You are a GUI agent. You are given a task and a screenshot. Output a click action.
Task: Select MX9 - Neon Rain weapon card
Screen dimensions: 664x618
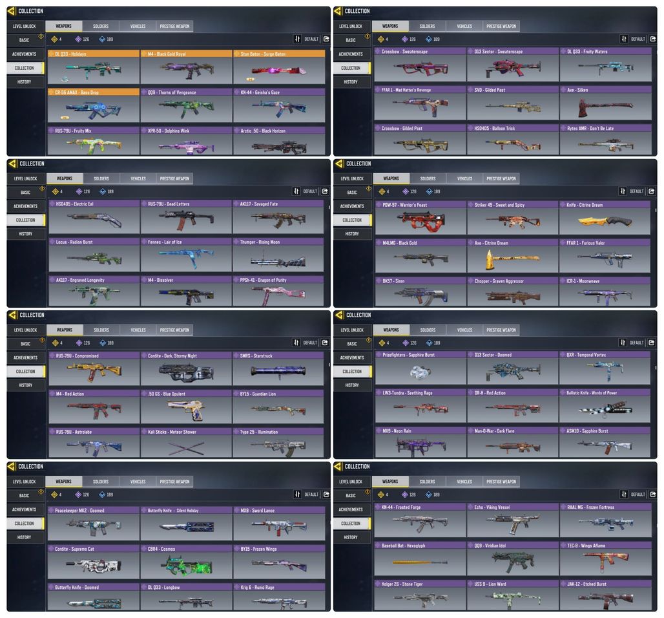420,443
